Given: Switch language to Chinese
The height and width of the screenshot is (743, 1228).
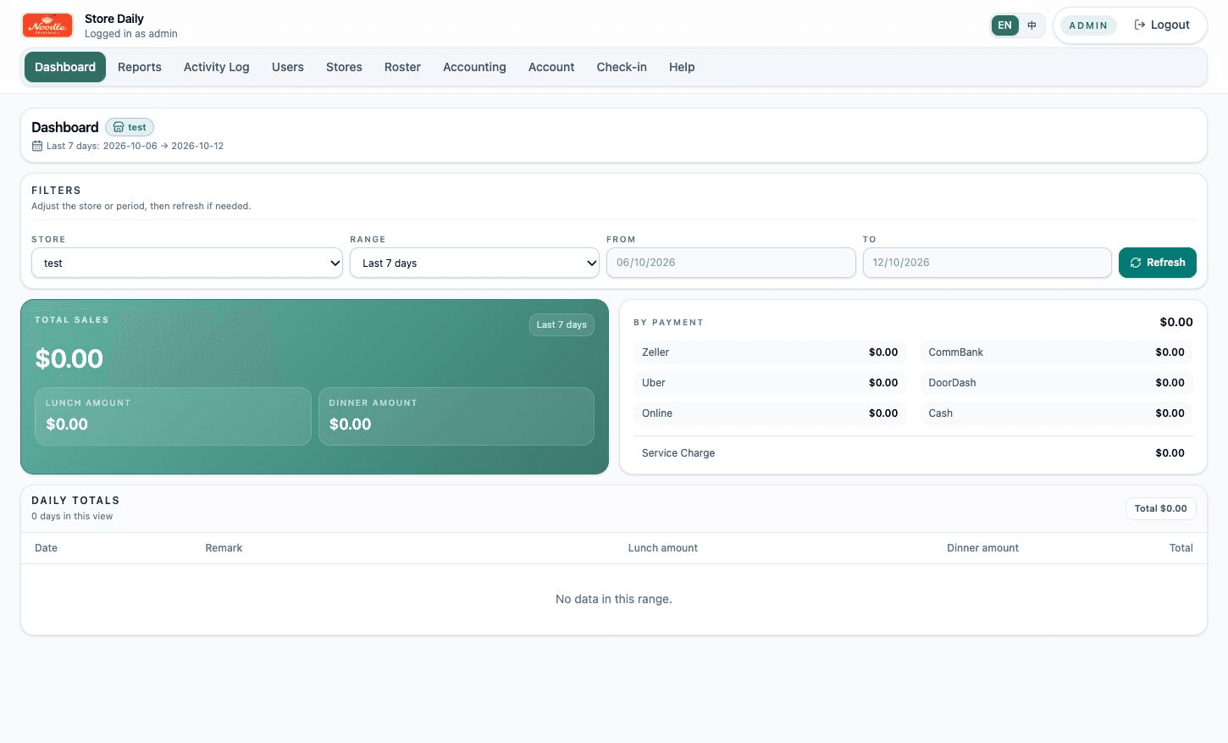Looking at the screenshot, I should pyautogui.click(x=1032, y=25).
